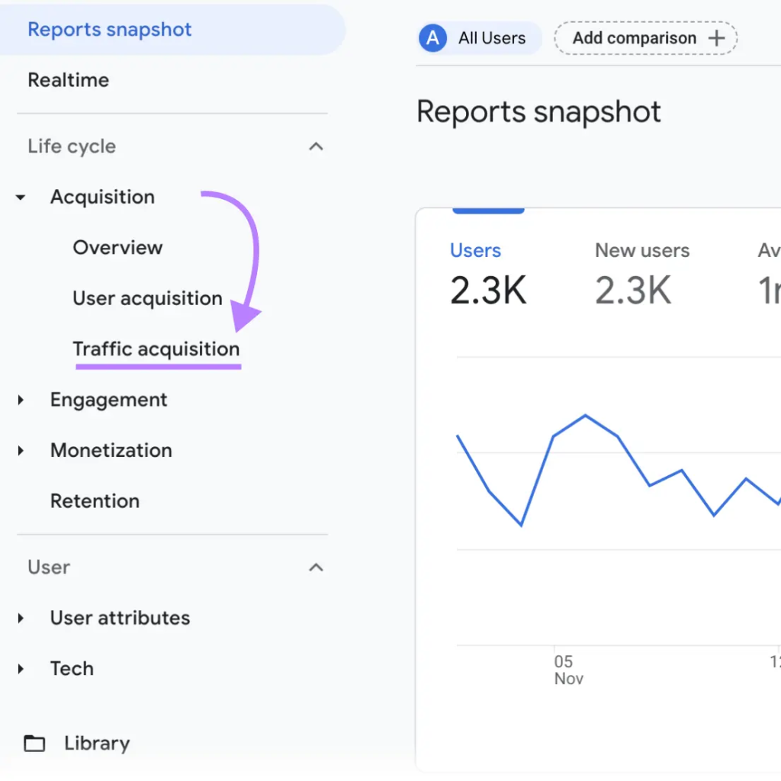781x781 pixels.
Task: Click the plus icon on Add comparison
Action: pyautogui.click(x=718, y=37)
